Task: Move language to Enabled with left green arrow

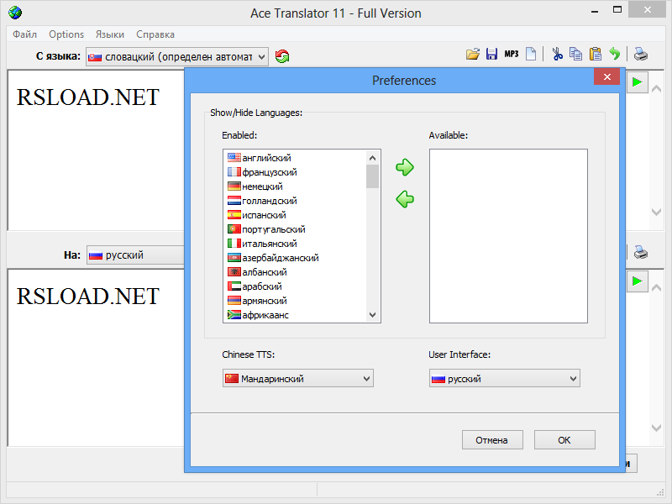Action: pos(405,199)
